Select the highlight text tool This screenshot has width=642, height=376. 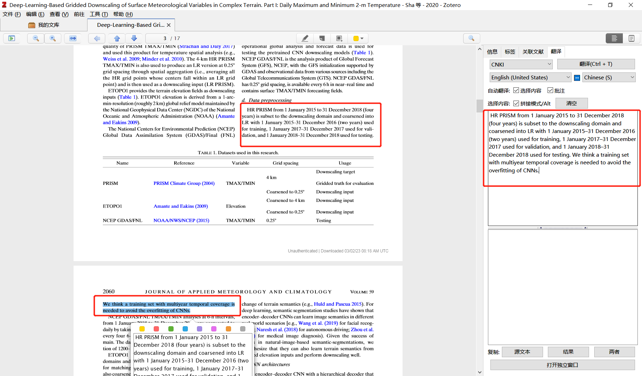305,38
